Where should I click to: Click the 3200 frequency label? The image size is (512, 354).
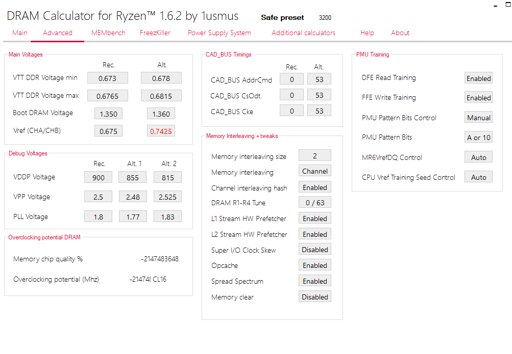pyautogui.click(x=325, y=18)
